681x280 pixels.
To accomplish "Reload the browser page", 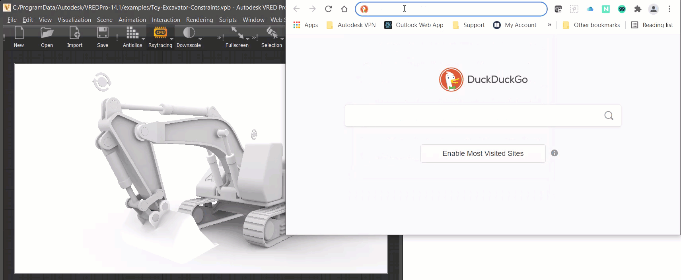I will pyautogui.click(x=328, y=9).
